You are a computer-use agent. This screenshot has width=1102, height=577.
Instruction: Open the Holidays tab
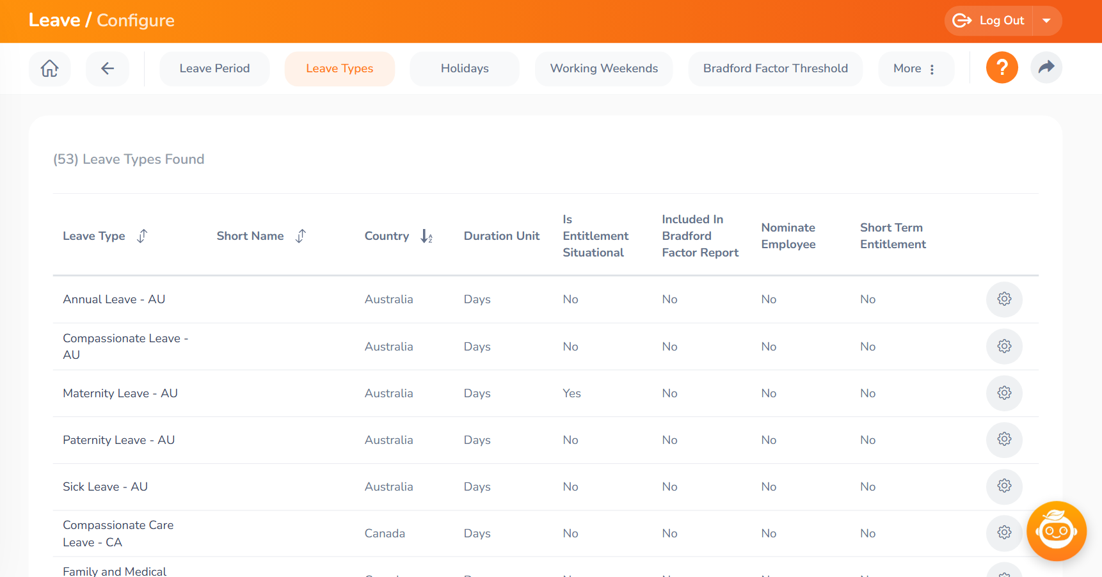pyautogui.click(x=465, y=68)
